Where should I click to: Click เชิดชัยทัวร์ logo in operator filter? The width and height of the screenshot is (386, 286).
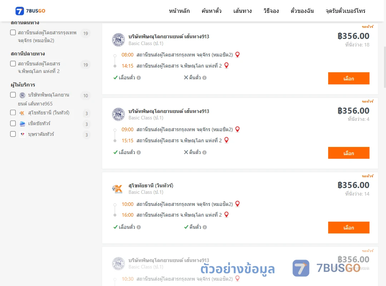click(23, 124)
